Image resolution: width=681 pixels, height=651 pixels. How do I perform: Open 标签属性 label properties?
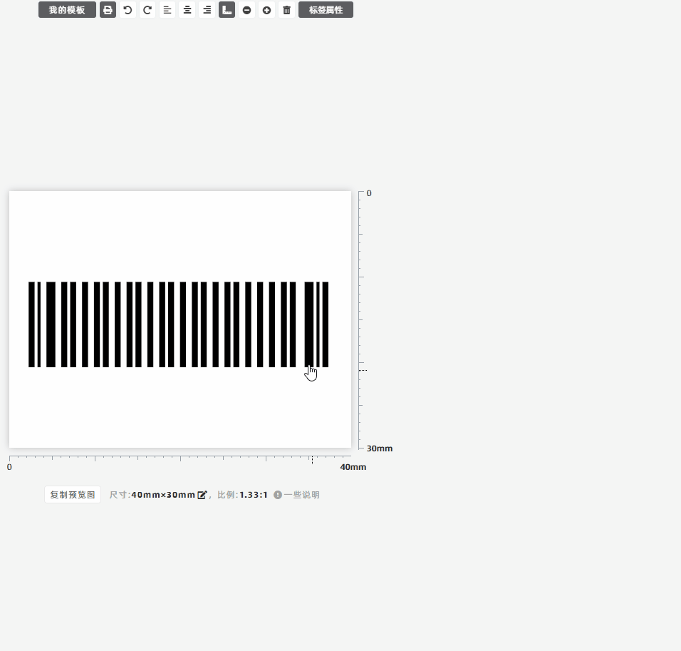pyautogui.click(x=326, y=10)
